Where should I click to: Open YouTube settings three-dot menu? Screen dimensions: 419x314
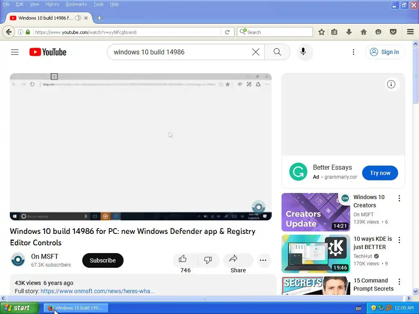click(x=353, y=52)
